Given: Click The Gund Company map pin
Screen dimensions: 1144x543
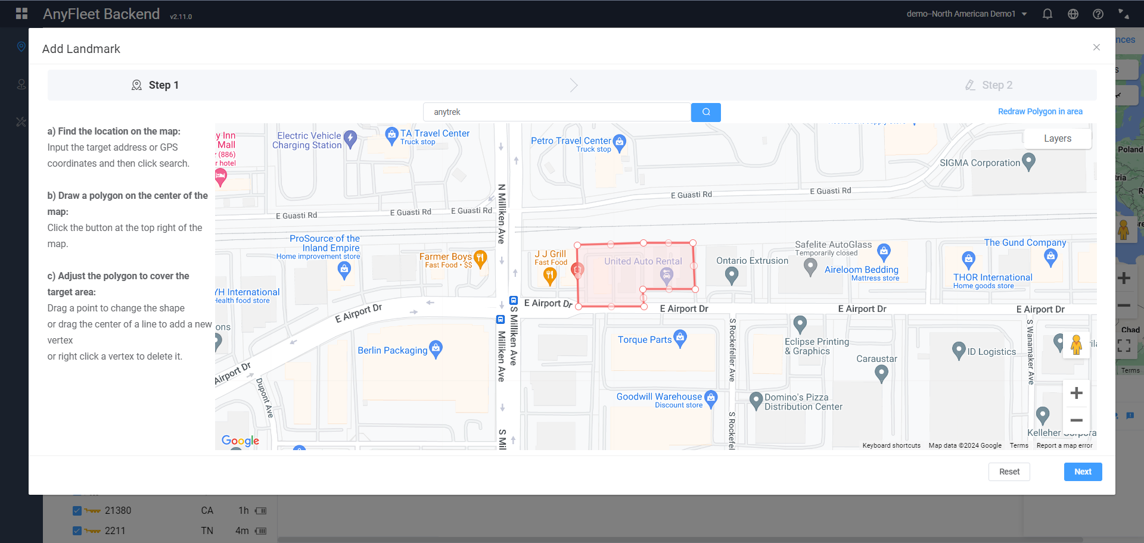Looking at the screenshot, I should tap(1050, 257).
